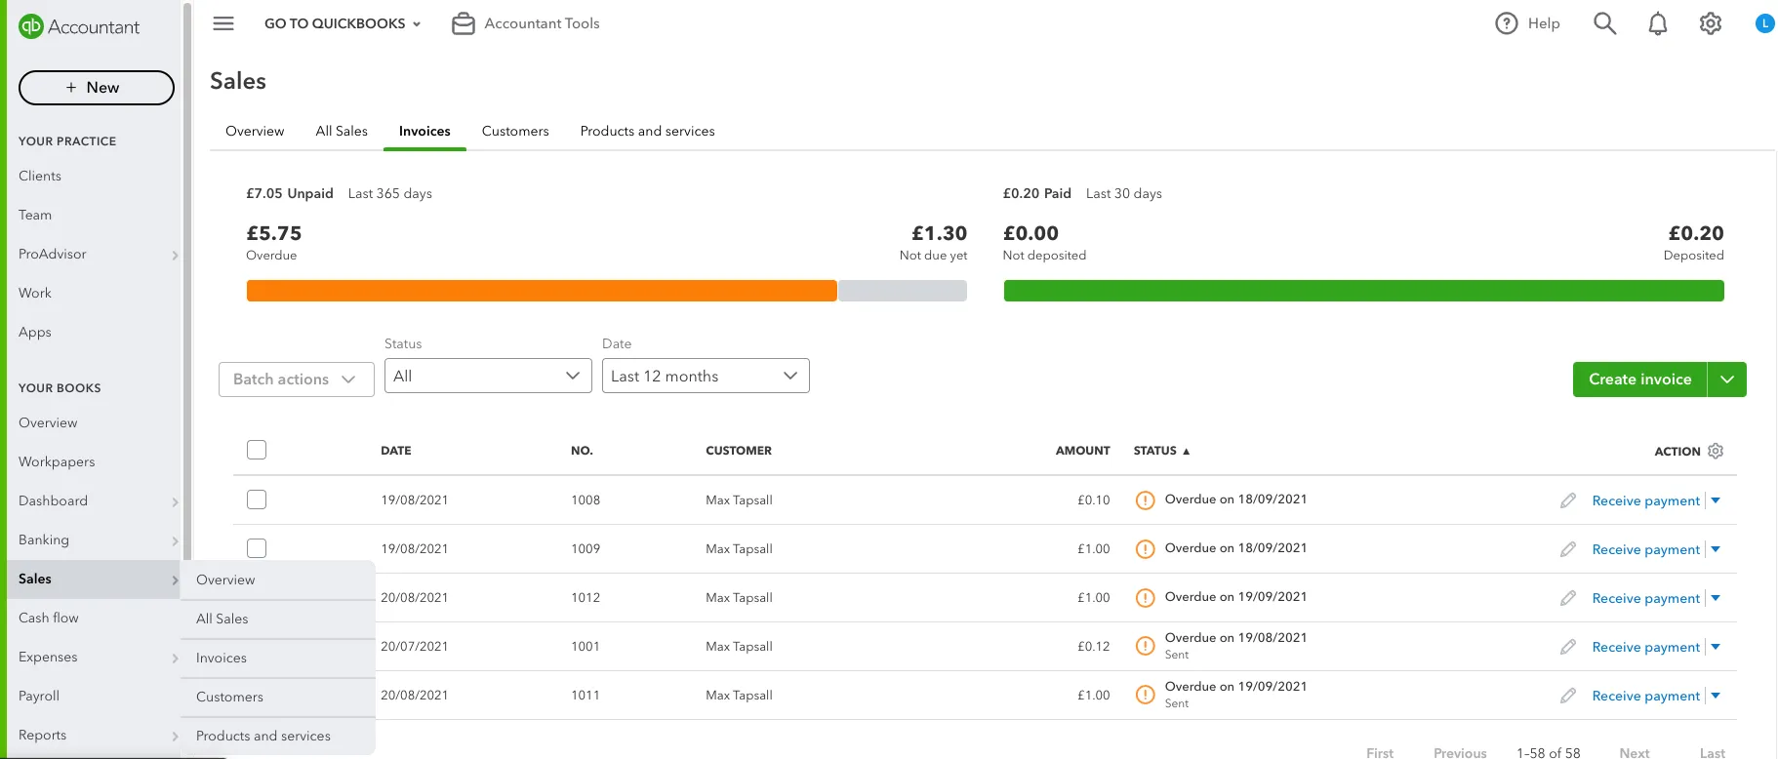Click overdue warning icon for invoice 1012
Viewport: 1778px width, 759px height.
click(1146, 598)
